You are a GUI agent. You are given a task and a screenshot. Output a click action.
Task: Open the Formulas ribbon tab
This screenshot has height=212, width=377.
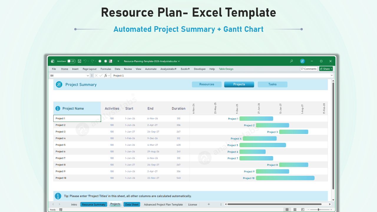click(106, 69)
